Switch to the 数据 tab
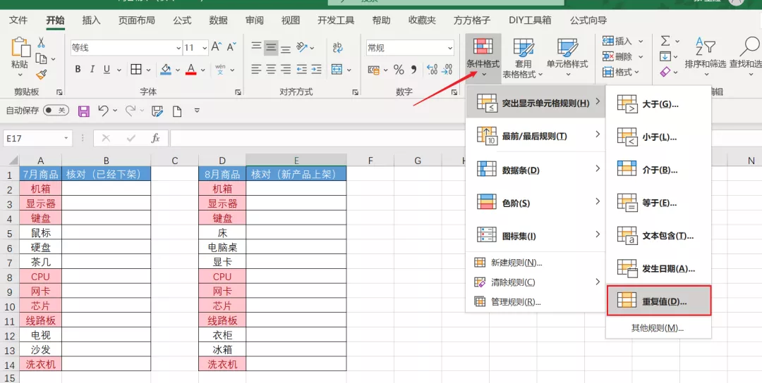The image size is (762, 383). click(218, 20)
